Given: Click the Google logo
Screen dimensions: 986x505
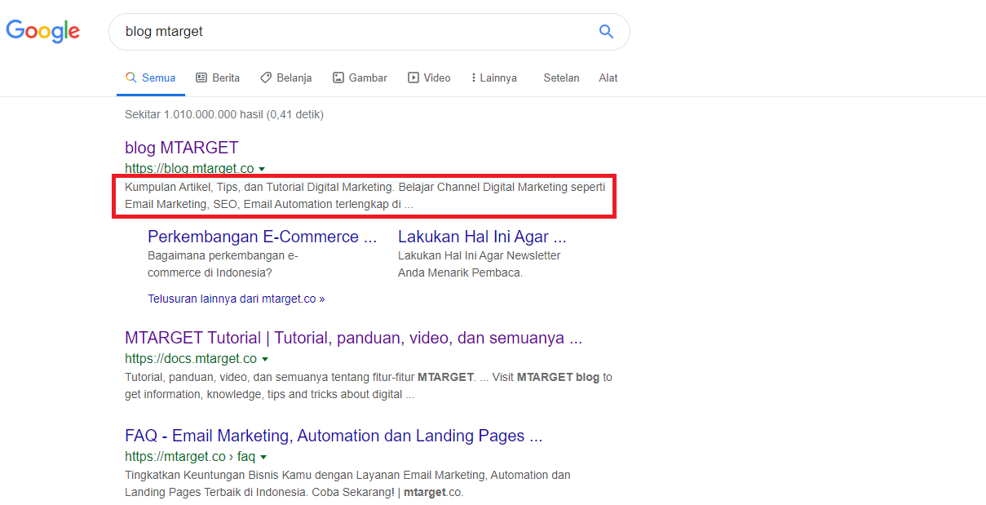Looking at the screenshot, I should [42, 31].
